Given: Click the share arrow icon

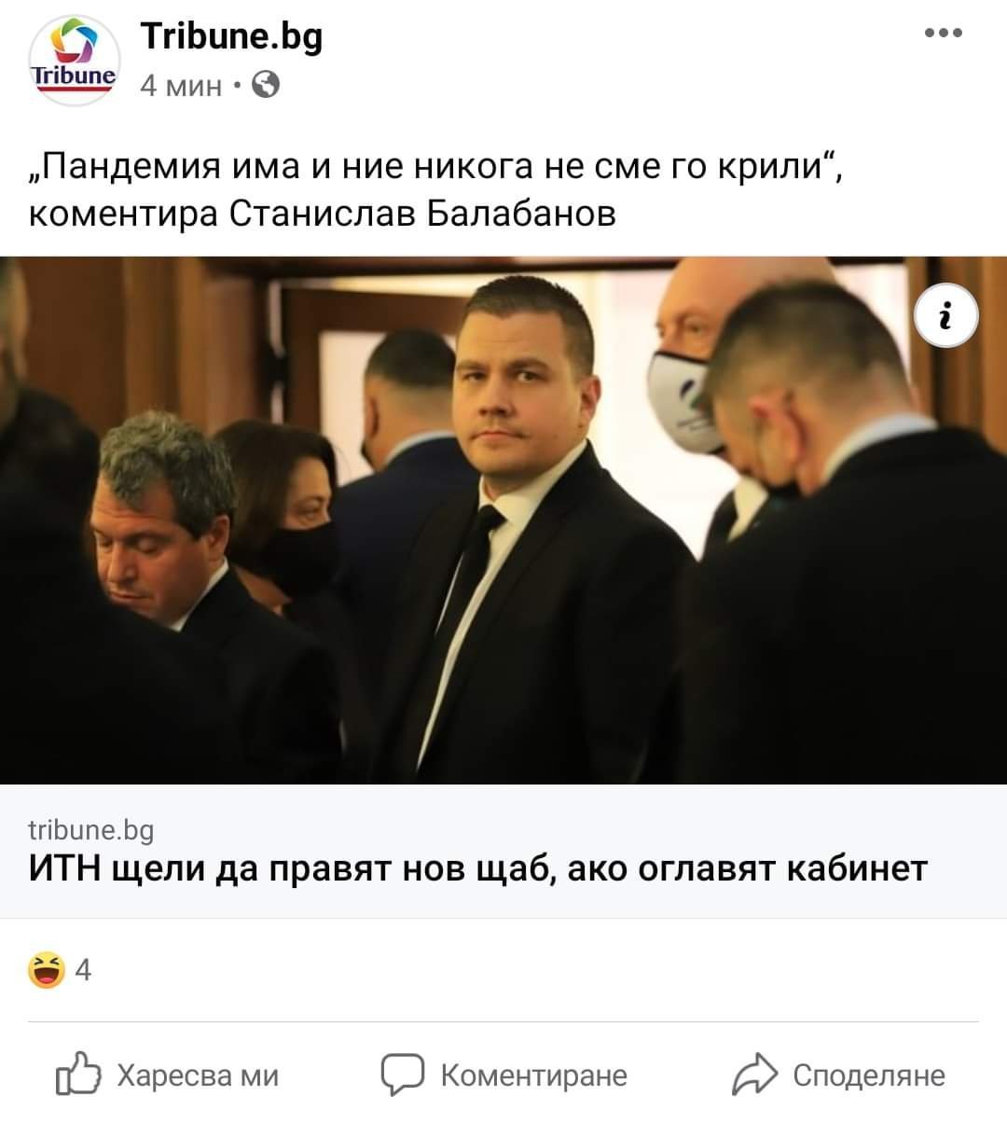Looking at the screenshot, I should click(754, 1075).
